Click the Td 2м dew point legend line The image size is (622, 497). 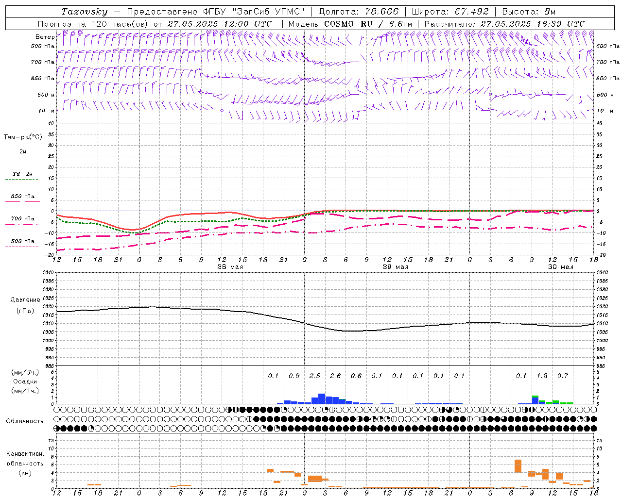(x=22, y=179)
